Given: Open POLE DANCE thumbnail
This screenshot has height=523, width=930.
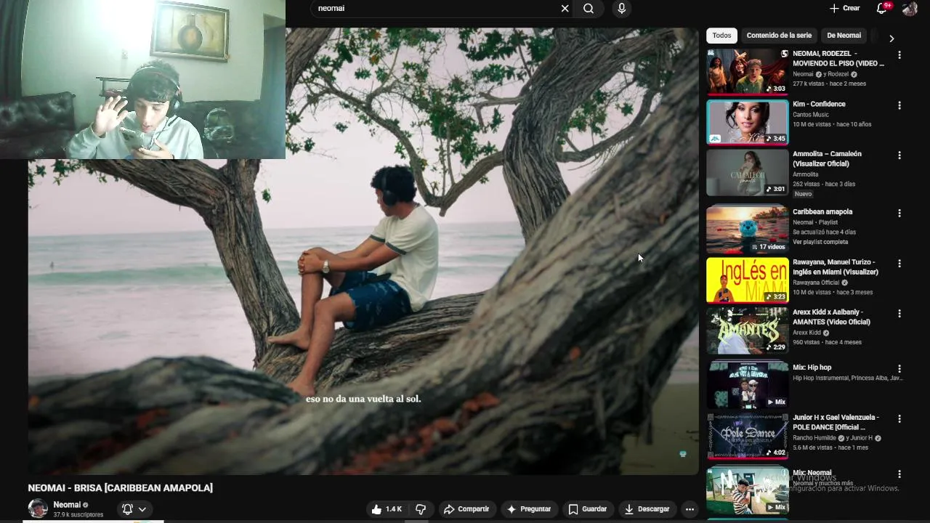Looking at the screenshot, I should click(747, 436).
